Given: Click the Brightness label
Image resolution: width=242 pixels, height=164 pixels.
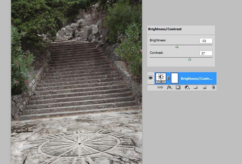Looking at the screenshot, I should pyautogui.click(x=158, y=40).
